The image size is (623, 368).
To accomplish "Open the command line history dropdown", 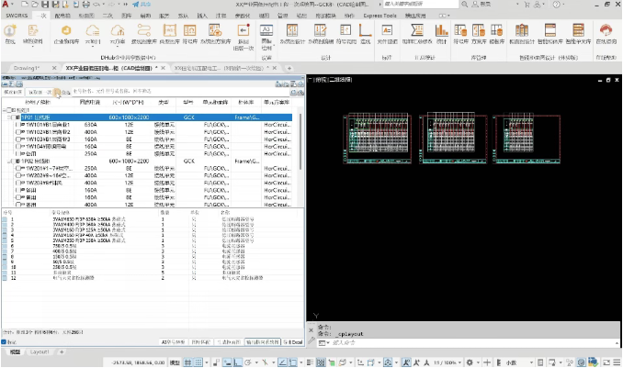I will (x=617, y=342).
